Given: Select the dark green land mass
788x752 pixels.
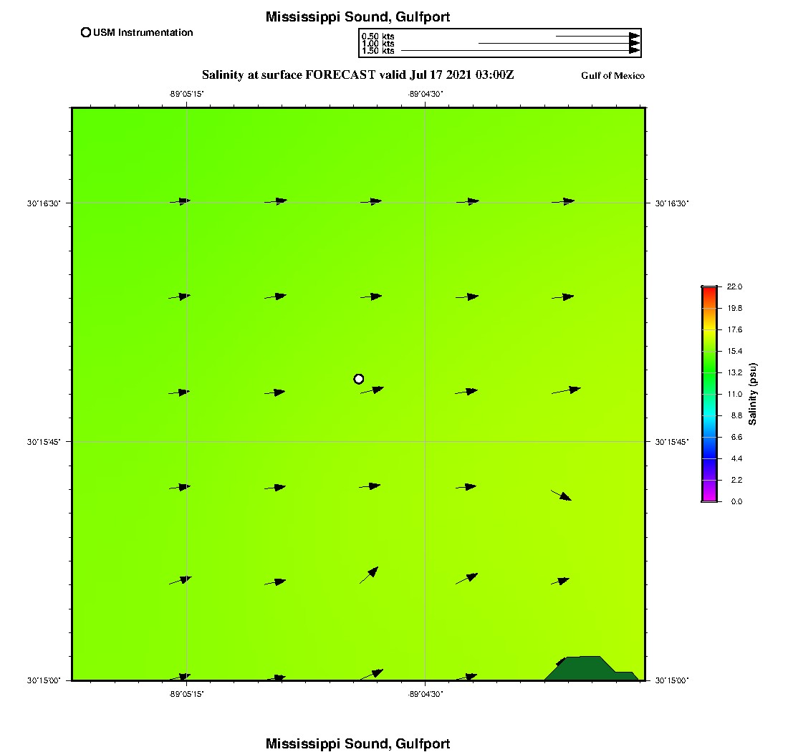Looking at the screenshot, I should [x=585, y=668].
